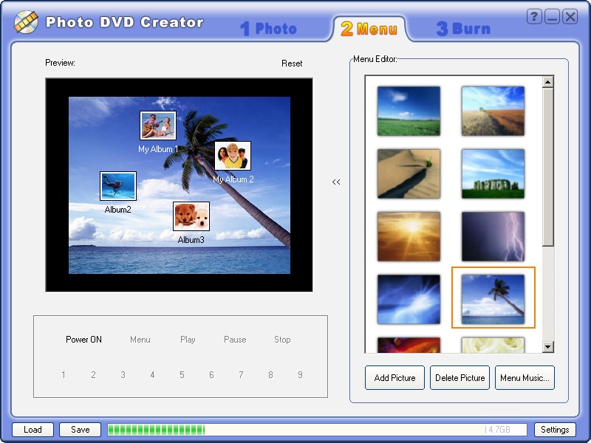This screenshot has width=591, height=443.
Task: Click Stop on the remote panel
Action: [282, 340]
